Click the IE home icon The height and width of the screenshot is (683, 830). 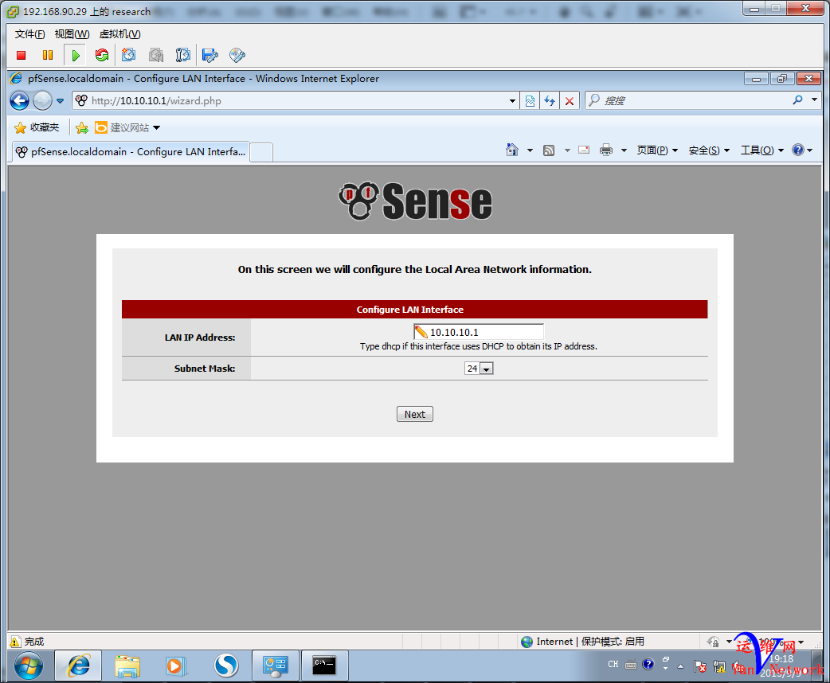(512, 150)
